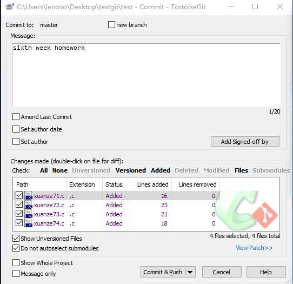Click the 21 lines added value

point(164,214)
